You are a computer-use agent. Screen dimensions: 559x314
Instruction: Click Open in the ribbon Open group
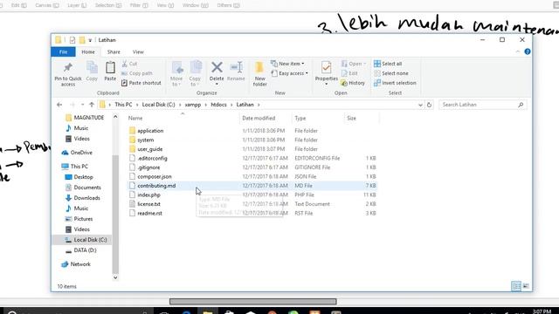(x=353, y=64)
